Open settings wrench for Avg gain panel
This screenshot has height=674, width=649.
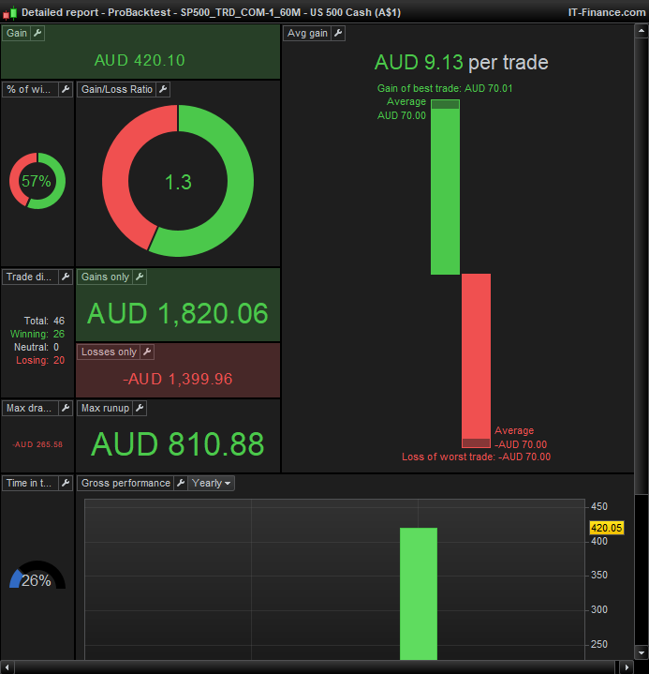tap(338, 33)
